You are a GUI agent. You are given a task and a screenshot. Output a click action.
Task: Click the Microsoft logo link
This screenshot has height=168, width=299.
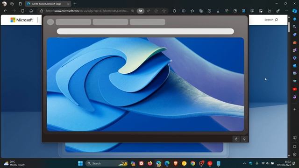click(21, 20)
